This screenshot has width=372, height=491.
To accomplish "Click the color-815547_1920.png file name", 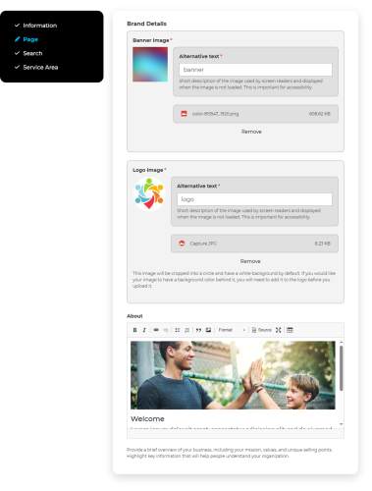I will [x=215, y=114].
